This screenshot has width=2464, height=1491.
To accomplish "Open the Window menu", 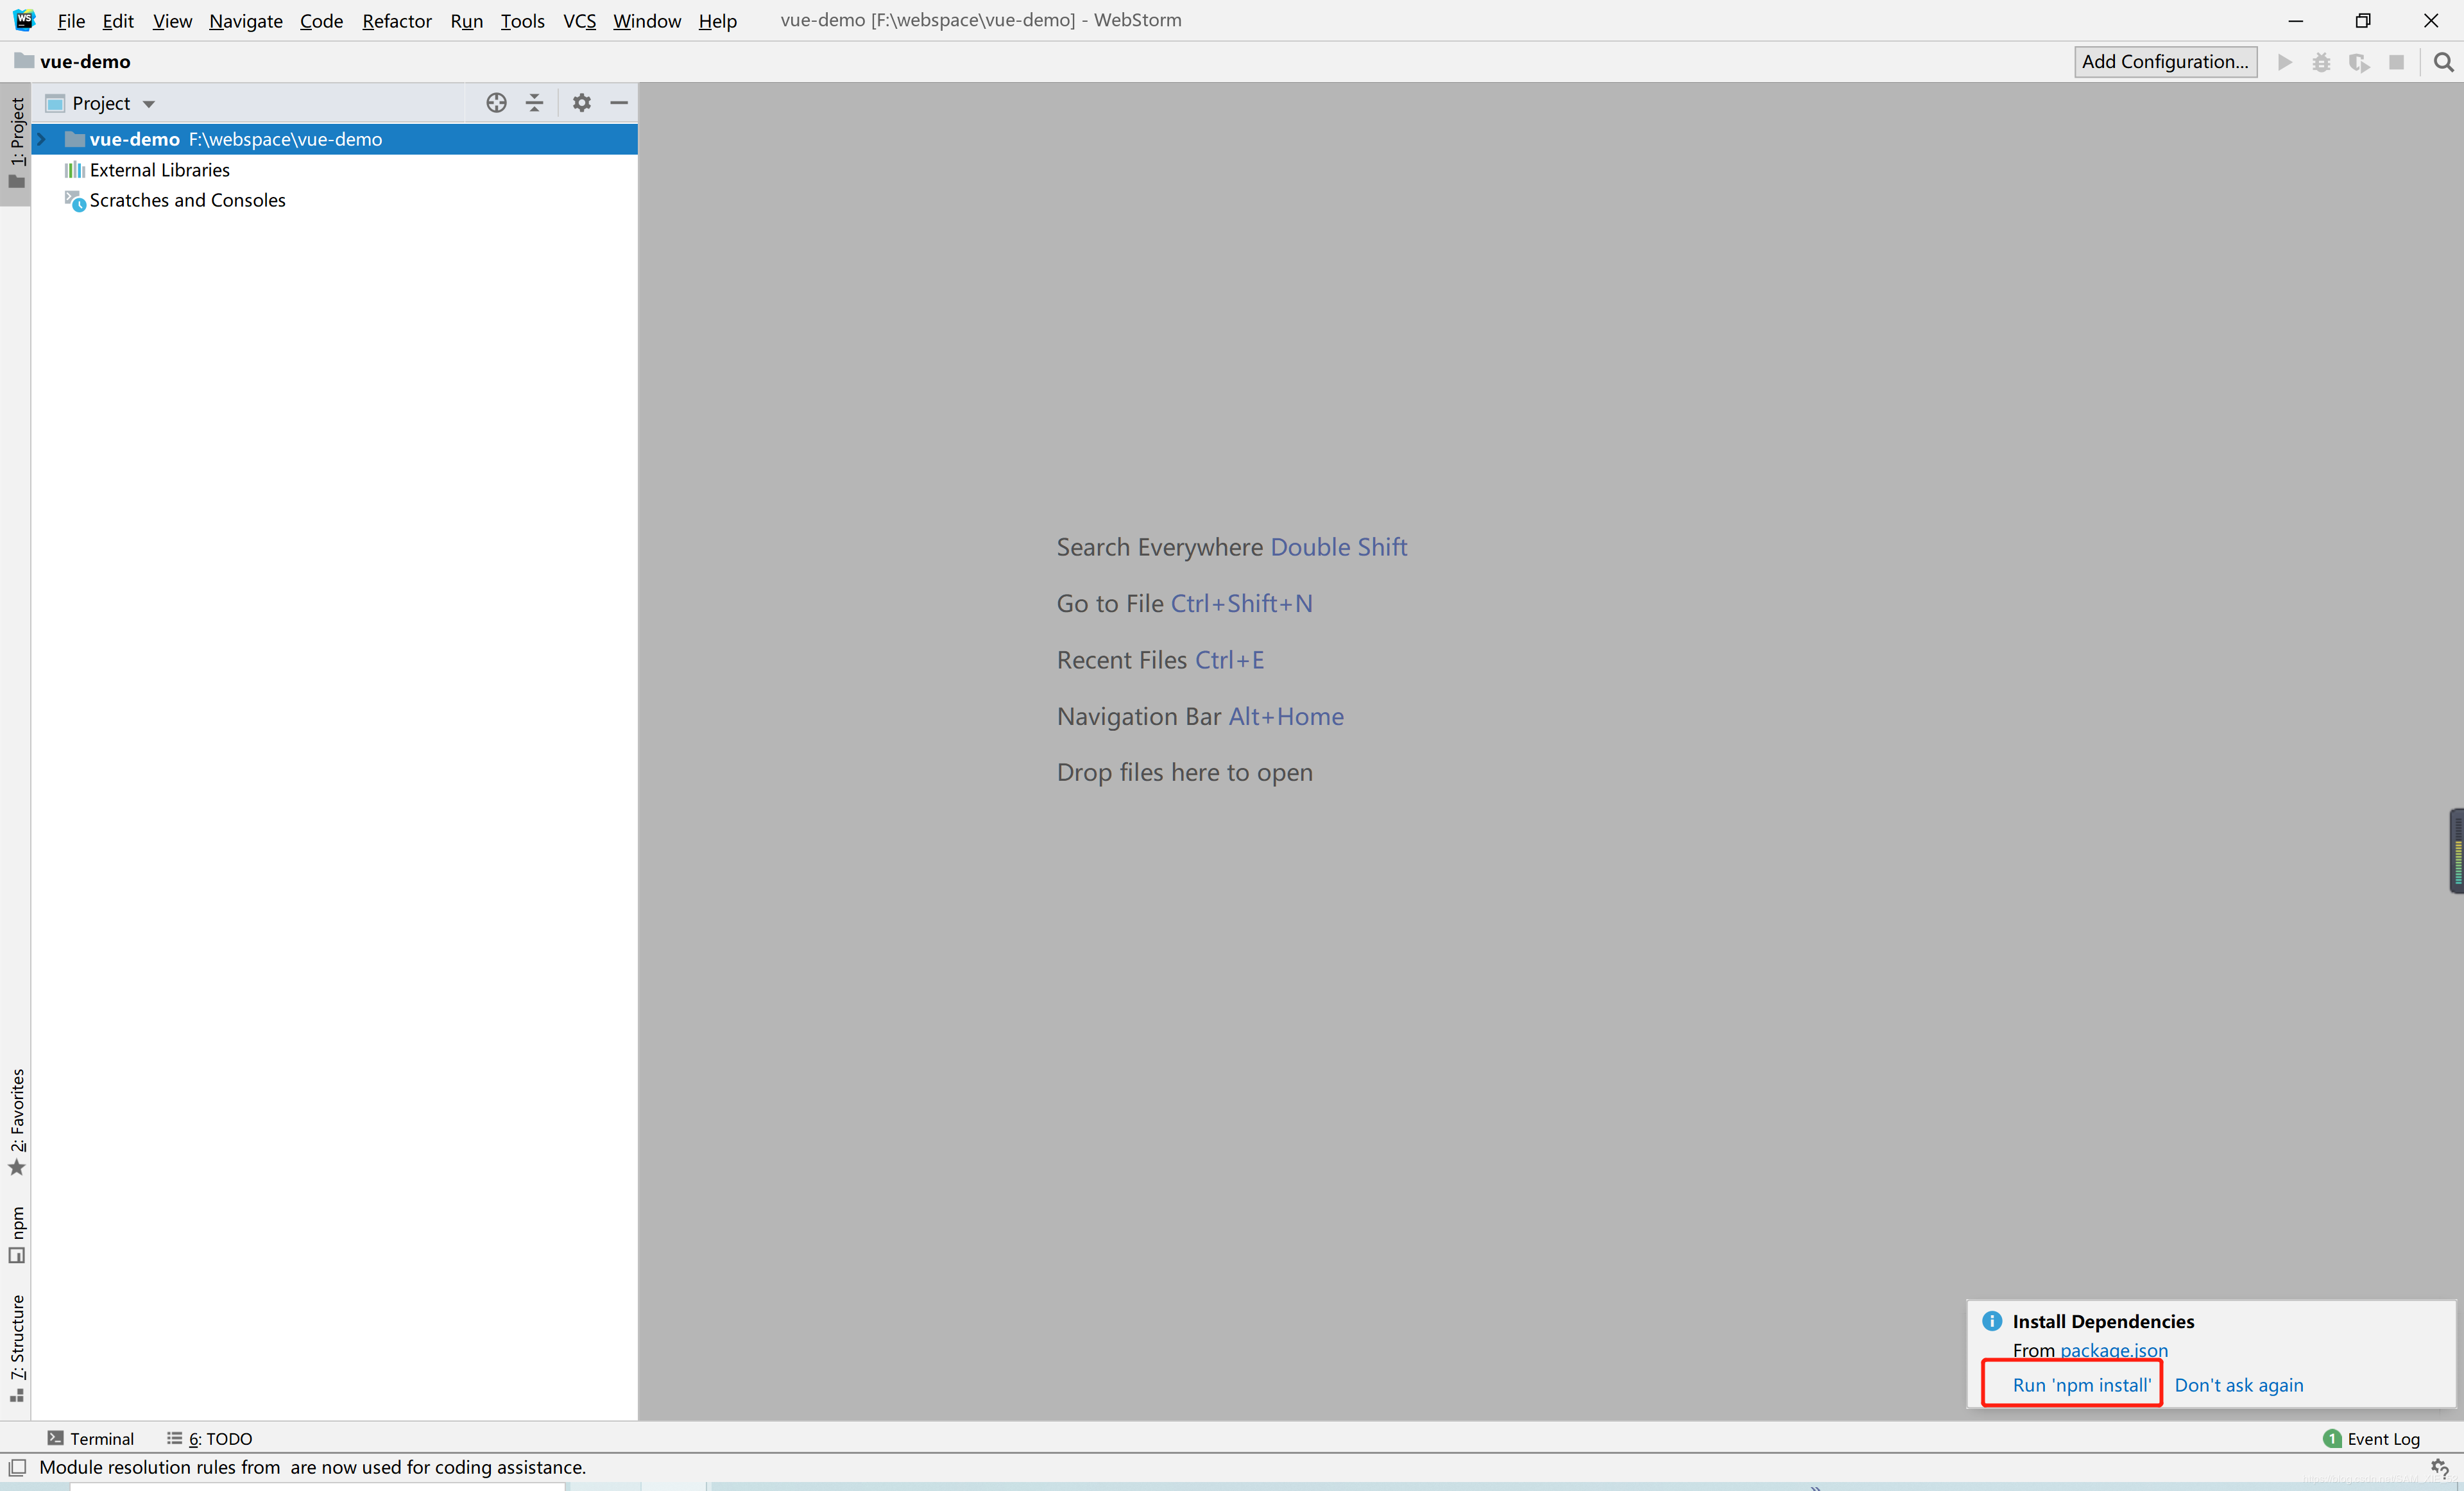I will pyautogui.click(x=647, y=20).
